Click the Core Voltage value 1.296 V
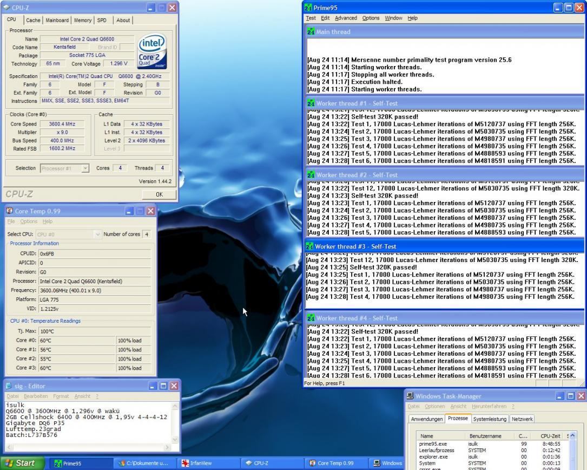The height and width of the screenshot is (470, 587). [x=118, y=64]
